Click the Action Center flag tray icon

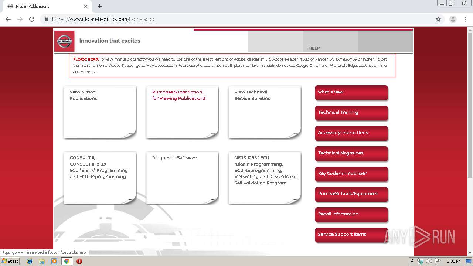coord(438,261)
